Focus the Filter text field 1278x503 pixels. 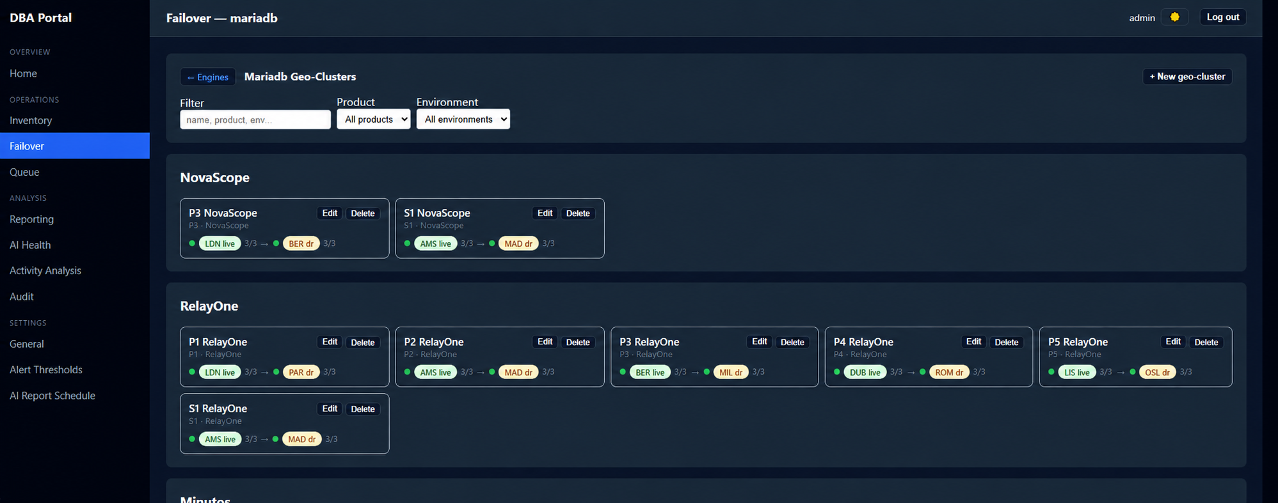click(255, 120)
